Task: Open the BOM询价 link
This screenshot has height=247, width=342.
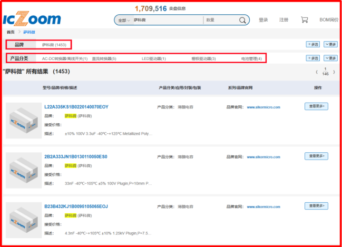Action: (329, 20)
